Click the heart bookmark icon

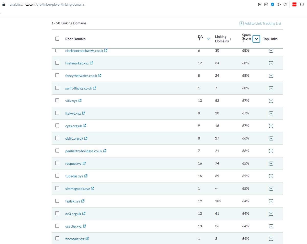(x=285, y=4)
